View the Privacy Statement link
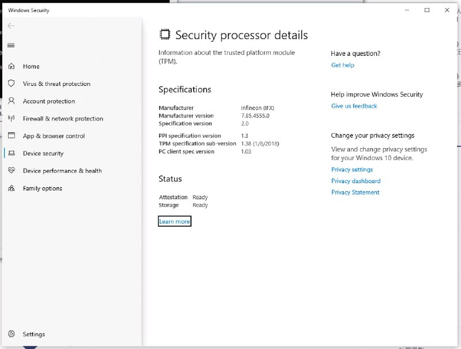461x349 pixels. (x=355, y=192)
